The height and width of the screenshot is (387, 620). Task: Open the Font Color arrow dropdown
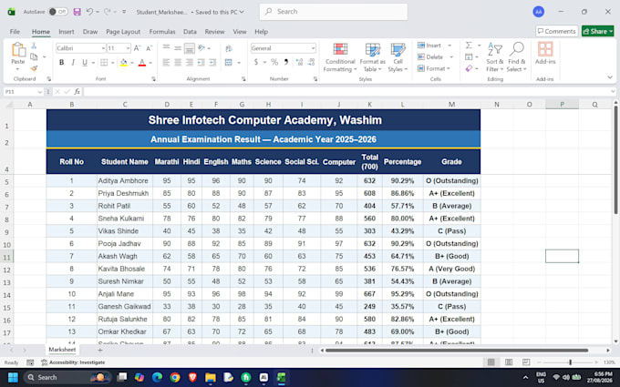150,63
